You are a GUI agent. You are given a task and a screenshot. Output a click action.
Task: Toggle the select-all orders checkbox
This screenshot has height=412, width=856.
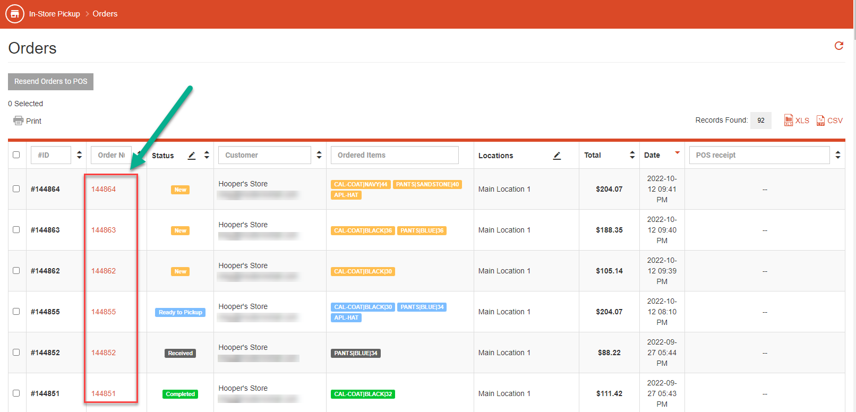(x=16, y=155)
